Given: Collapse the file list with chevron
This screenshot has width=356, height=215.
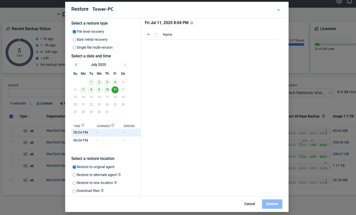Looking at the screenshot, I should (149, 35).
